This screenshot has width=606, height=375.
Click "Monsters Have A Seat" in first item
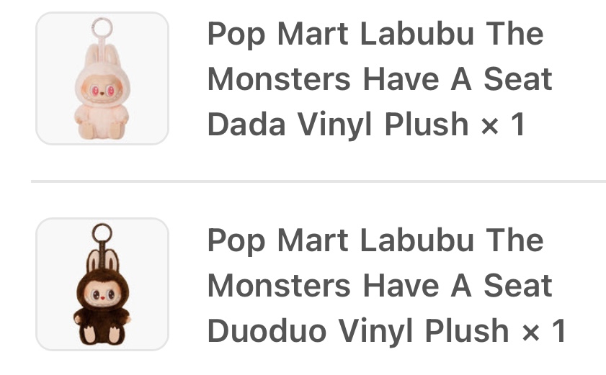(x=380, y=79)
